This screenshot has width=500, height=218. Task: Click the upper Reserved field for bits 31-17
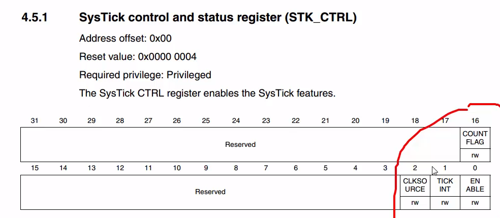click(x=240, y=144)
